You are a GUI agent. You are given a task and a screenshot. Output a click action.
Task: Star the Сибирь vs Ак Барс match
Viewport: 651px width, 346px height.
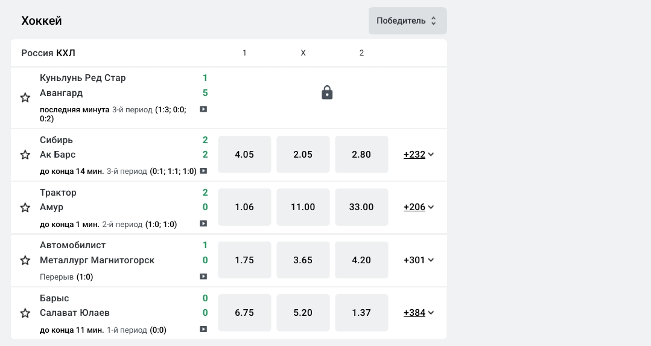click(x=25, y=155)
